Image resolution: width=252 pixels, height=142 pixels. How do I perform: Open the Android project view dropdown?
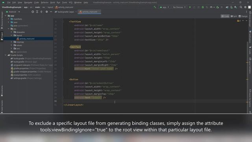[13, 12]
